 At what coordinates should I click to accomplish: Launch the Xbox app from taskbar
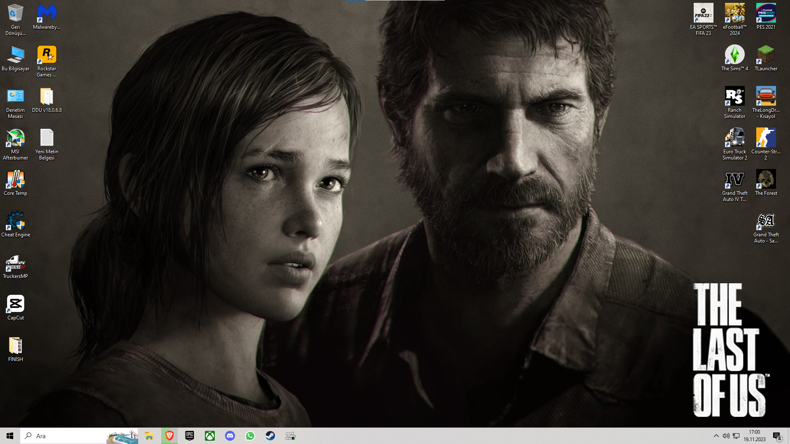[209, 436]
